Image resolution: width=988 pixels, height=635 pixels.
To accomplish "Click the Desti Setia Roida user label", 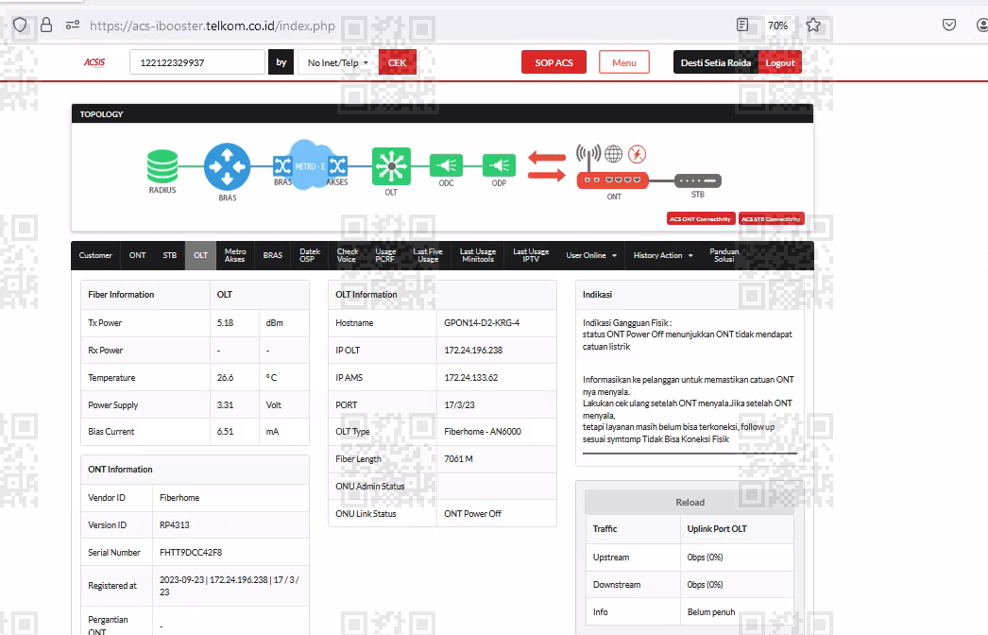I will coord(716,62).
